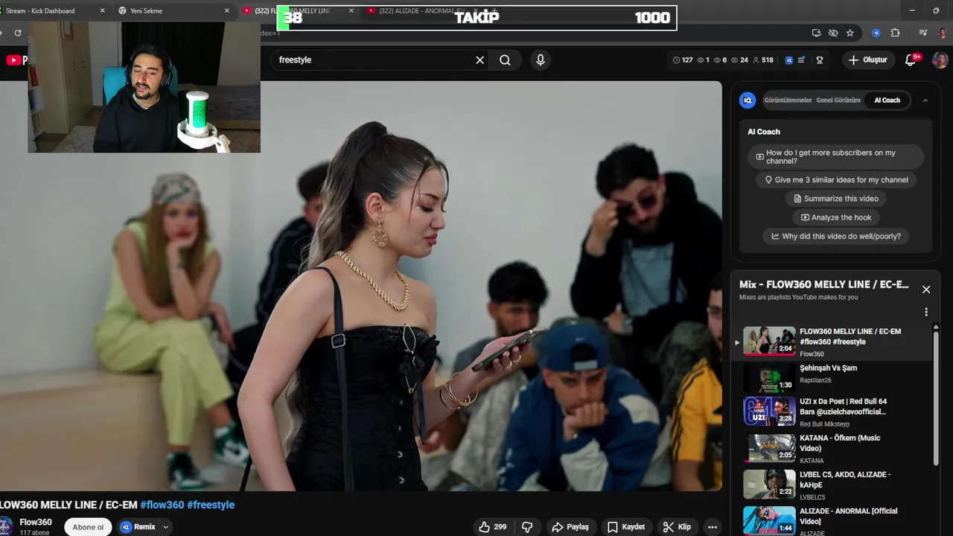Ask how to get more subscribers

[835, 157]
